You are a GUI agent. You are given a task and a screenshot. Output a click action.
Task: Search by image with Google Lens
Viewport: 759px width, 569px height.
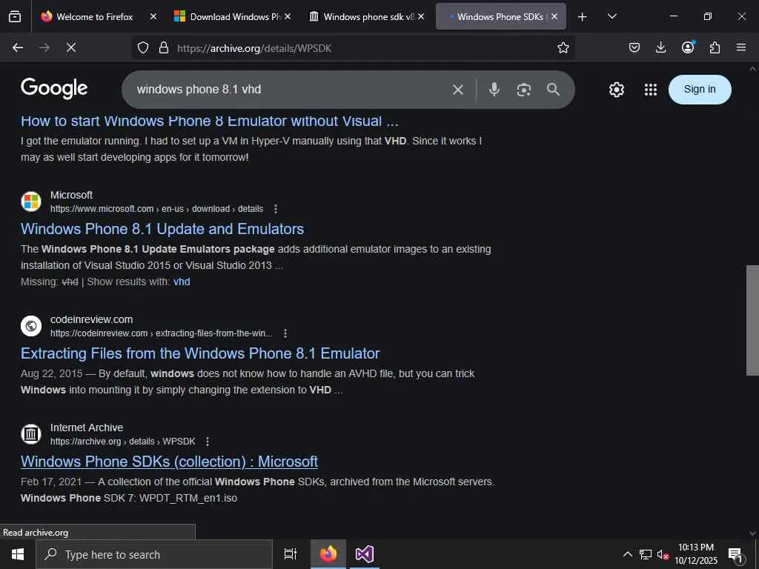(x=524, y=90)
